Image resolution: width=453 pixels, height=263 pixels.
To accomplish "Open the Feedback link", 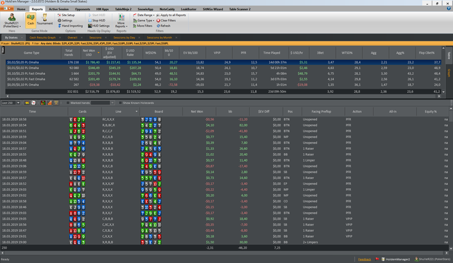I will (364, 260).
